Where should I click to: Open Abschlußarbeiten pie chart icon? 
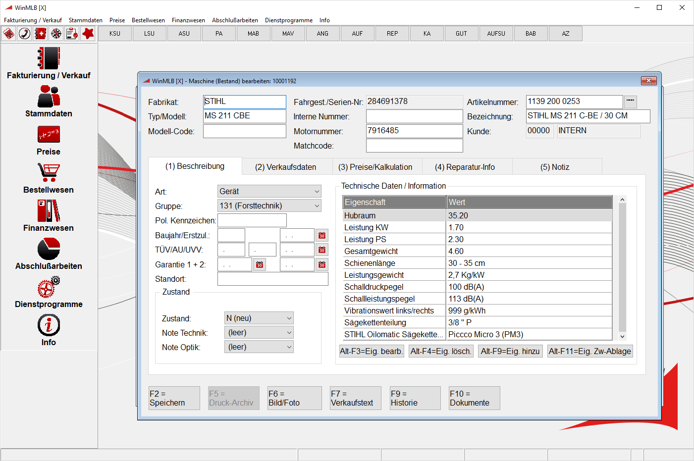pos(49,249)
